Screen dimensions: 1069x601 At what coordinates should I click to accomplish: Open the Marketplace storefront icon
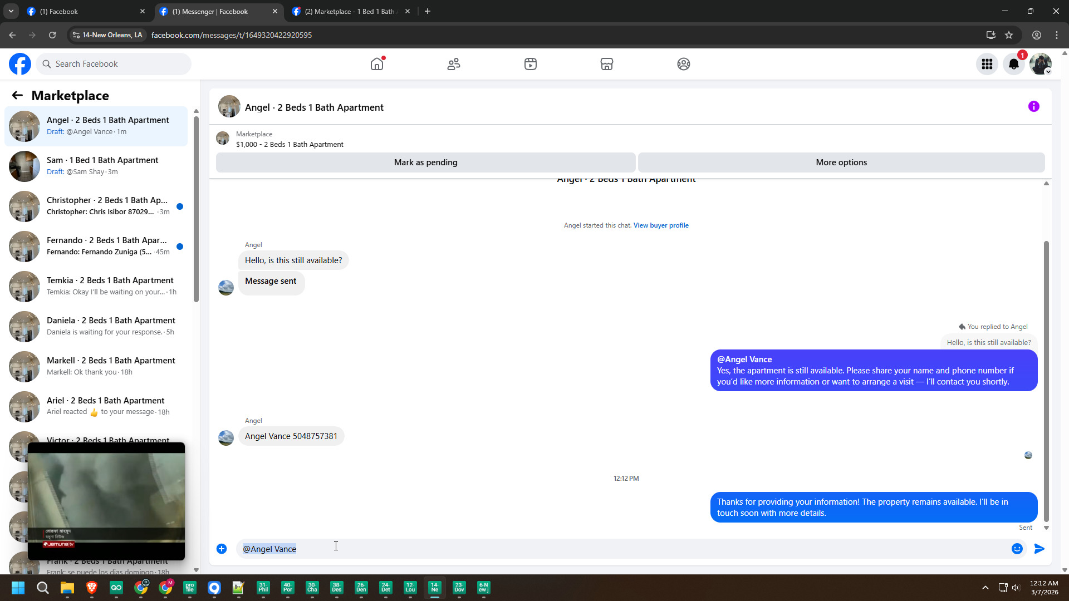pyautogui.click(x=607, y=64)
